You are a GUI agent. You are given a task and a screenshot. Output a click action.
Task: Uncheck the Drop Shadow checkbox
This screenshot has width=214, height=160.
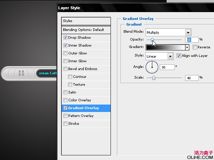coord(65,38)
